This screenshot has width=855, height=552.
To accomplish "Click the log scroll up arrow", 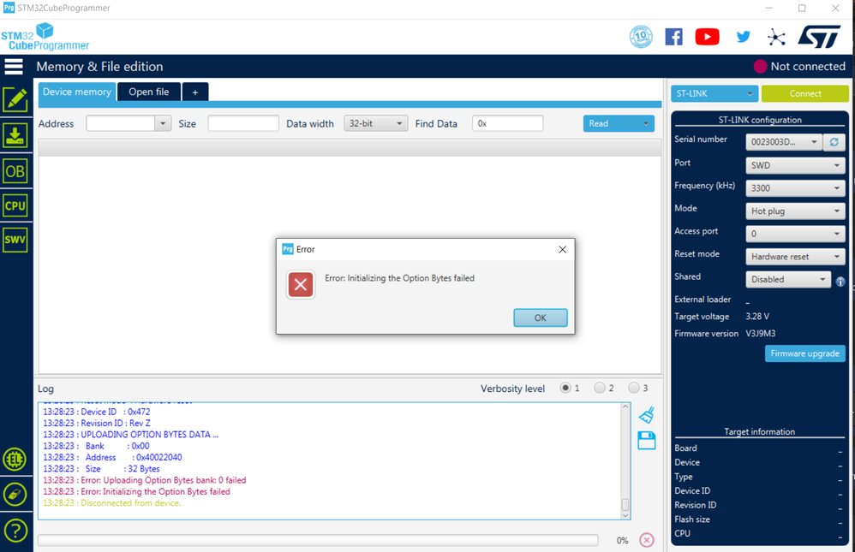I will tap(625, 407).
